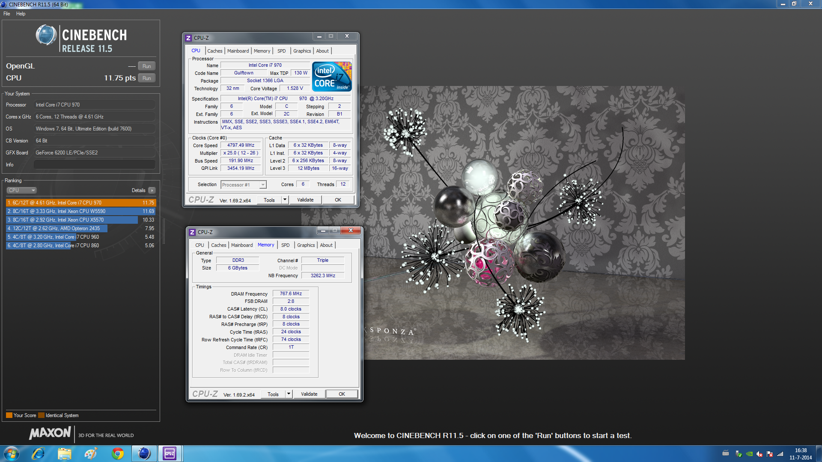Switch to Caches tab in lower CPU-Z

[218, 245]
